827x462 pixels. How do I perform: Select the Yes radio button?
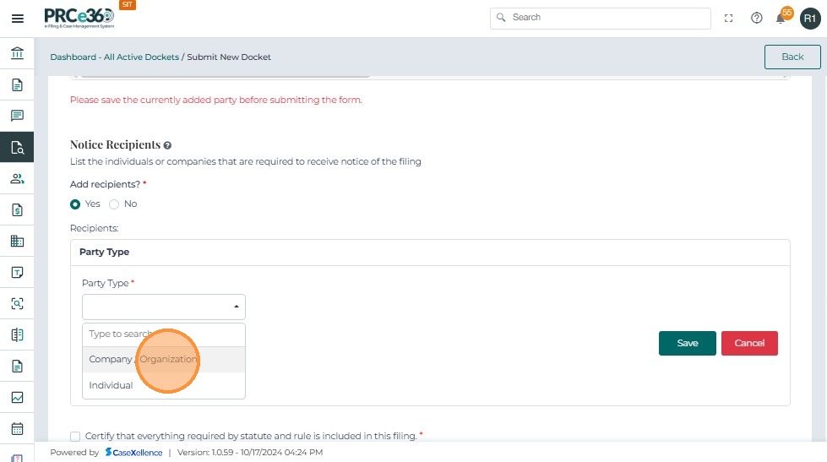[x=75, y=204]
